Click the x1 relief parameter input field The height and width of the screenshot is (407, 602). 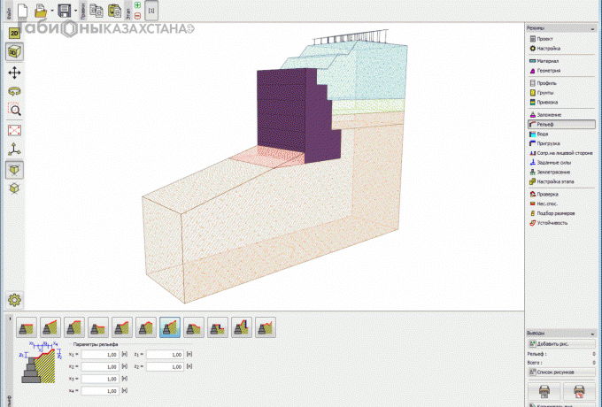[99, 354]
